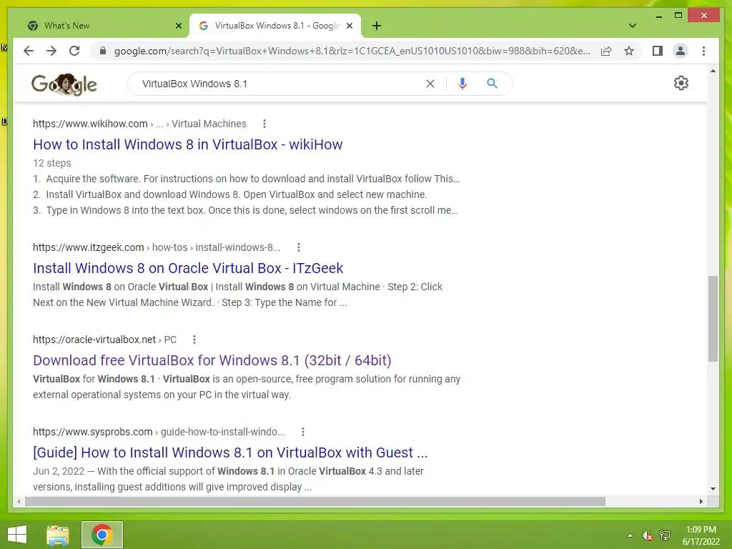View site information via the lock icon

click(x=103, y=51)
